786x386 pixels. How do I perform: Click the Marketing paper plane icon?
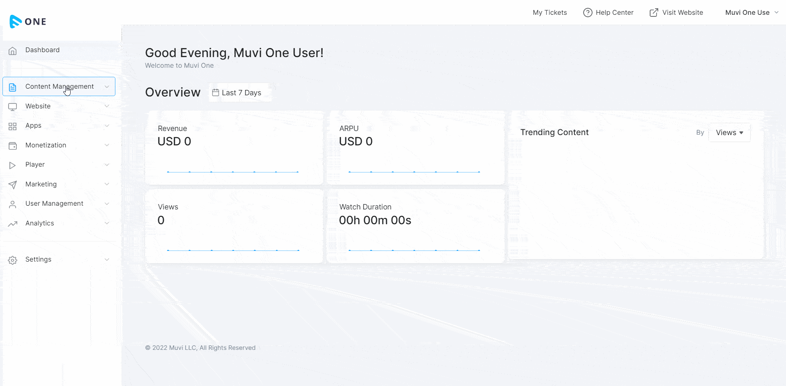pos(13,185)
